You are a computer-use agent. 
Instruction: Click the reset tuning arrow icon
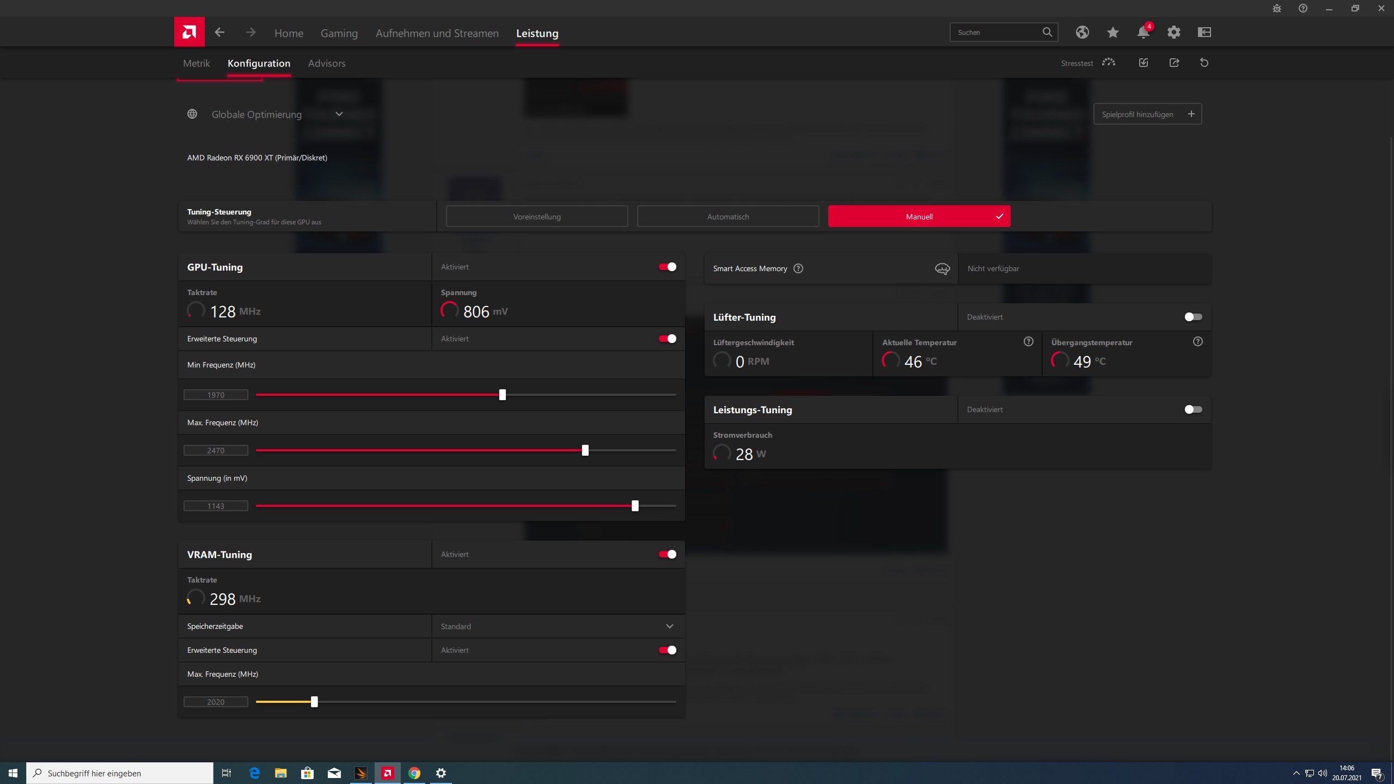[x=1204, y=63]
